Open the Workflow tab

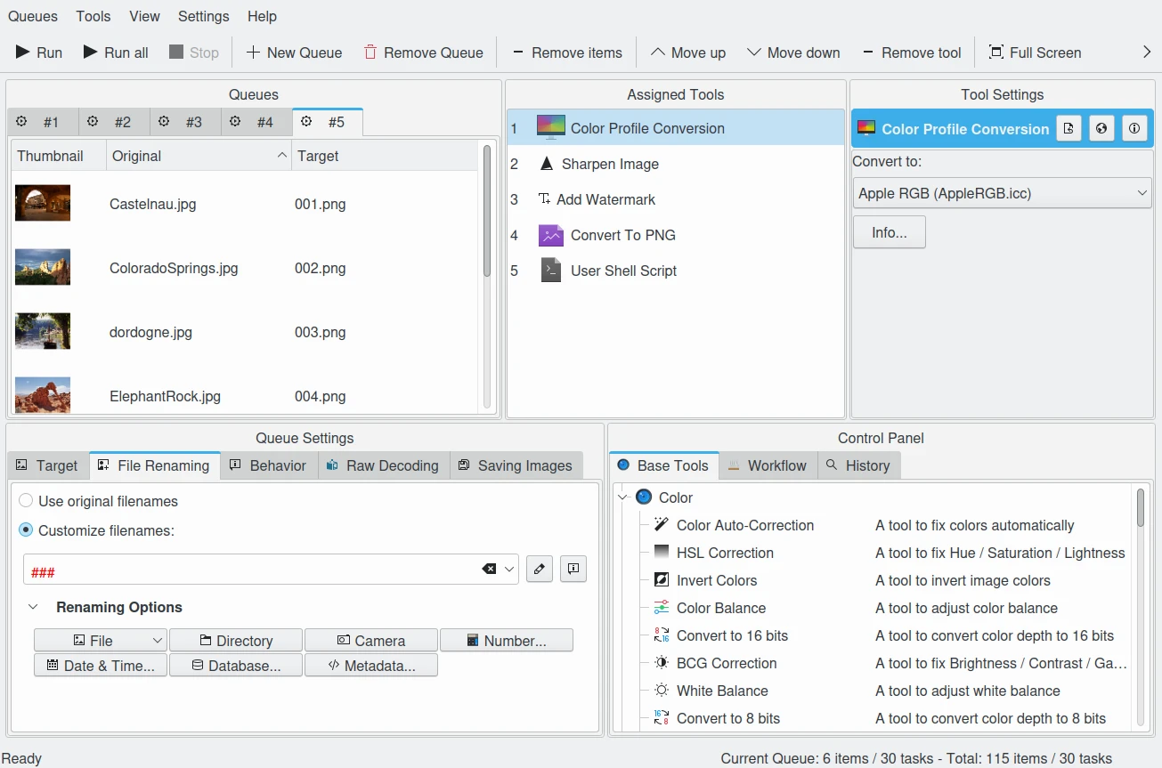(x=767, y=465)
